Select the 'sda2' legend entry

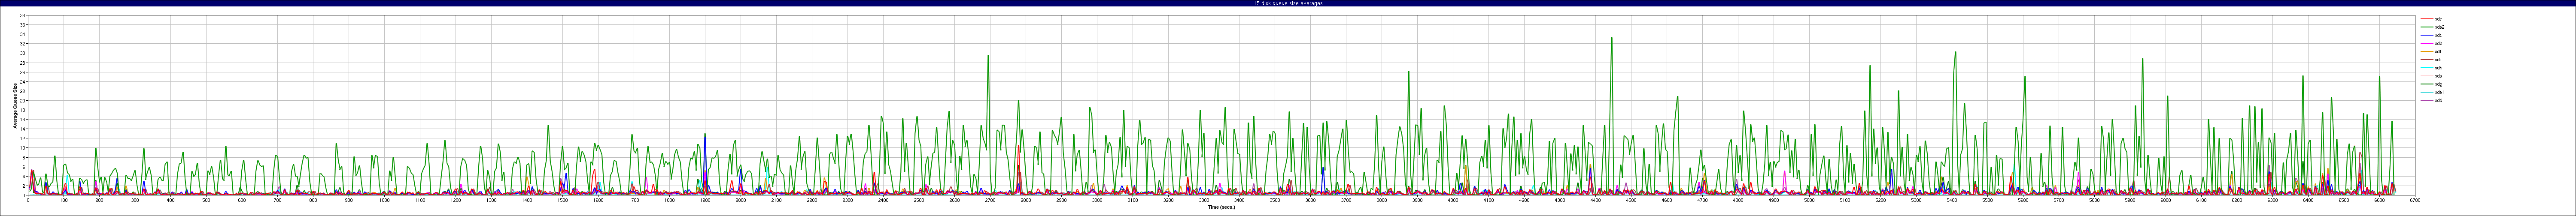[x=2440, y=27]
